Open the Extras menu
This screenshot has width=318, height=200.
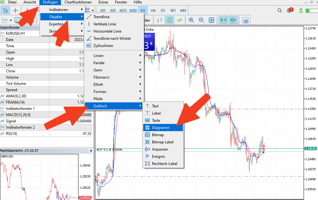(103, 2)
